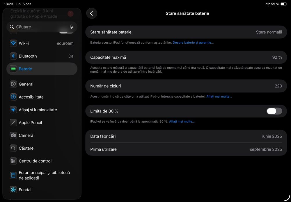Image resolution: width=291 pixels, height=202 pixels.
Task: Tap the 18:23 clock in status bar
Action: [x=8, y=4]
